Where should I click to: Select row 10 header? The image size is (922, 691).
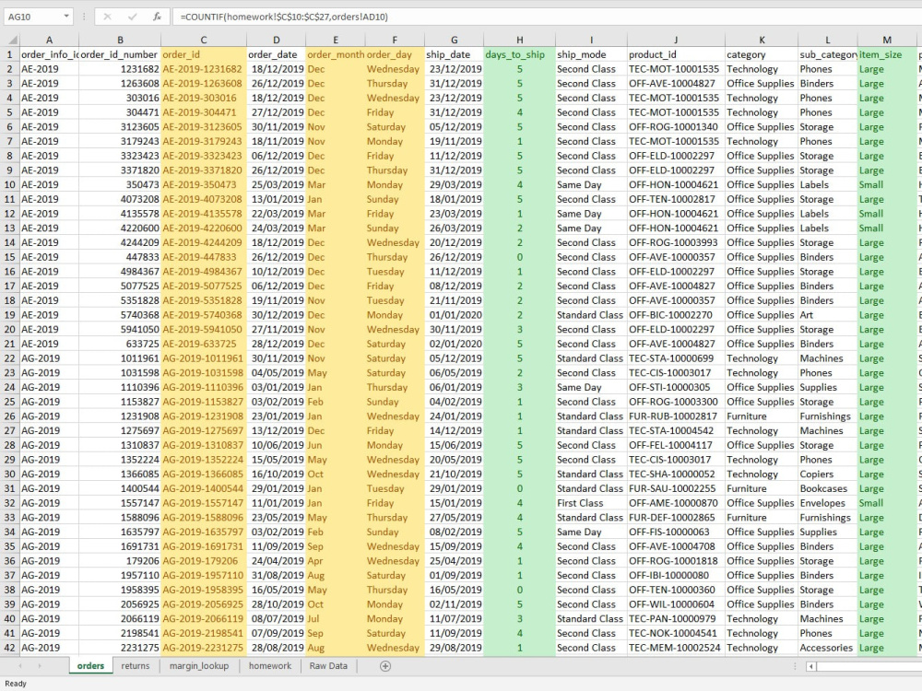(10, 184)
